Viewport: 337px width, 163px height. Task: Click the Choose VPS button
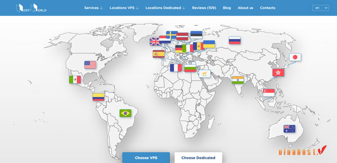pos(146,158)
